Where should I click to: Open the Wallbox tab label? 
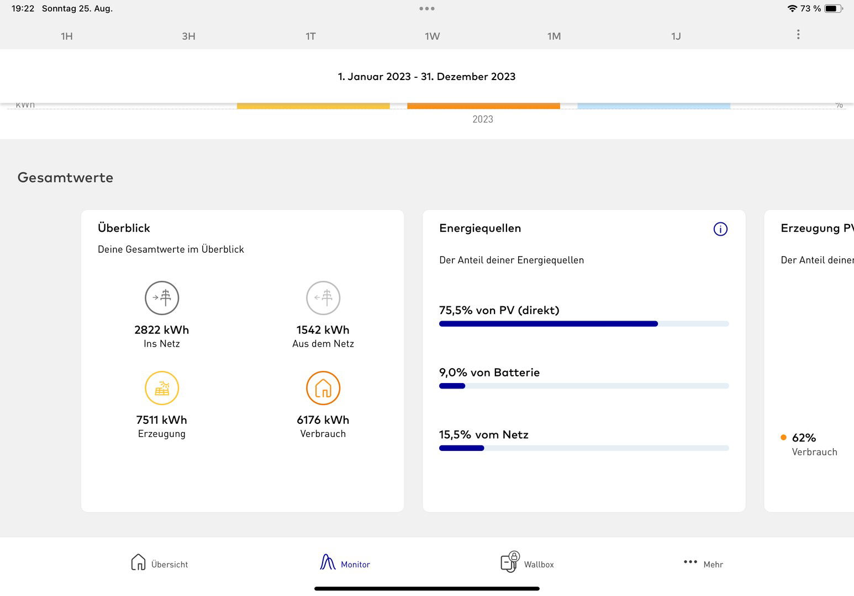(x=539, y=565)
